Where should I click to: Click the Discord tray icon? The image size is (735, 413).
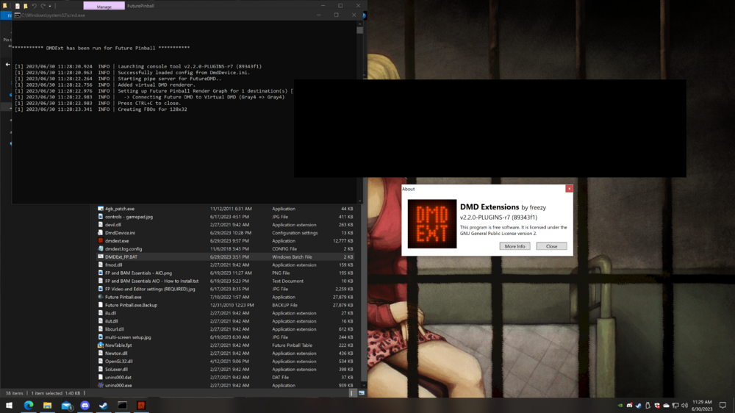630,406
